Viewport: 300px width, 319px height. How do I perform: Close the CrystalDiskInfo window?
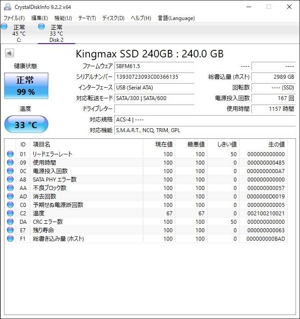pyautogui.click(x=289, y=7)
